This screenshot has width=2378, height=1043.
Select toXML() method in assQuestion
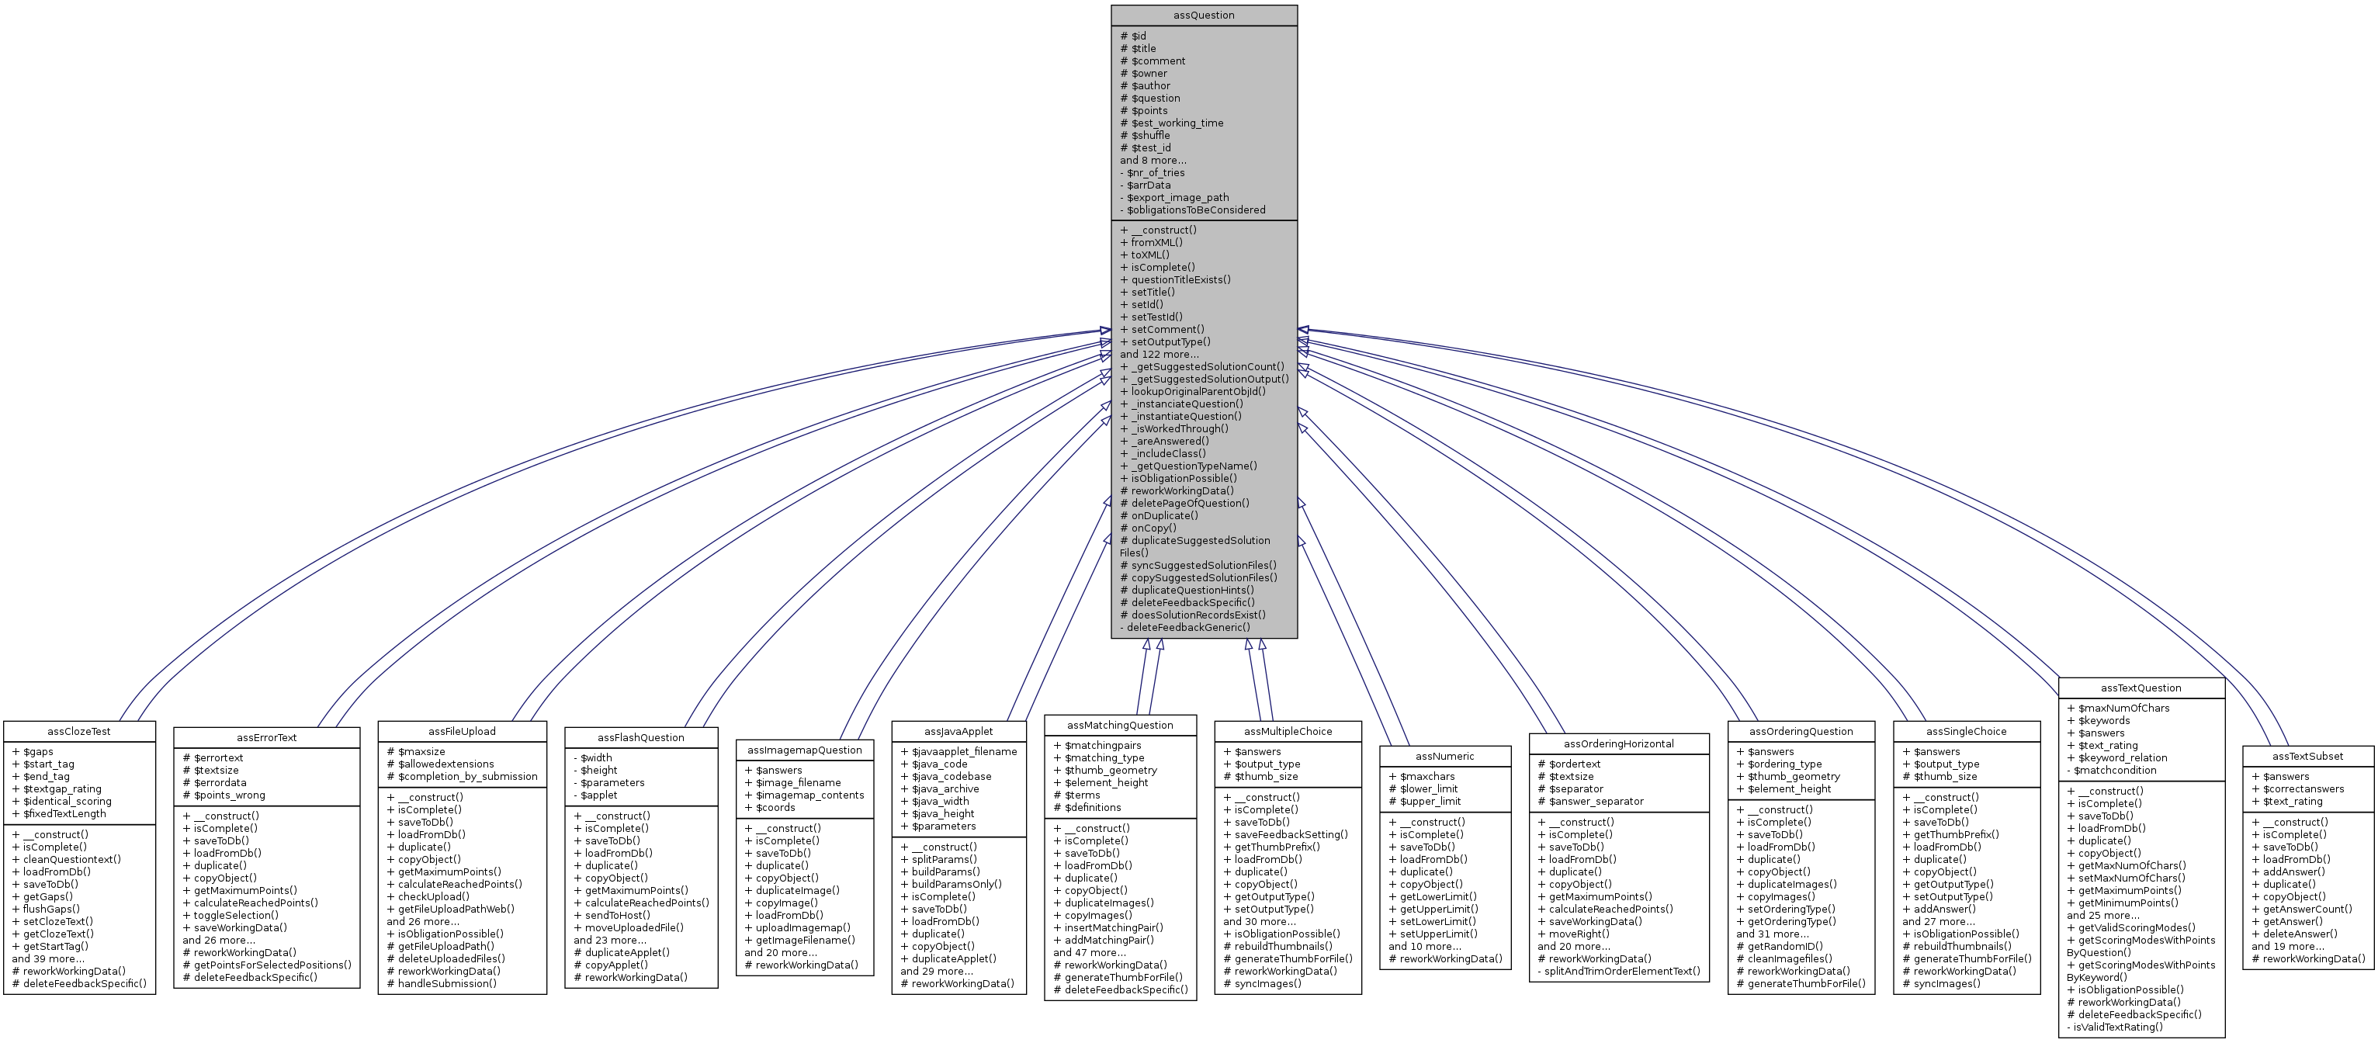[x=1165, y=258]
